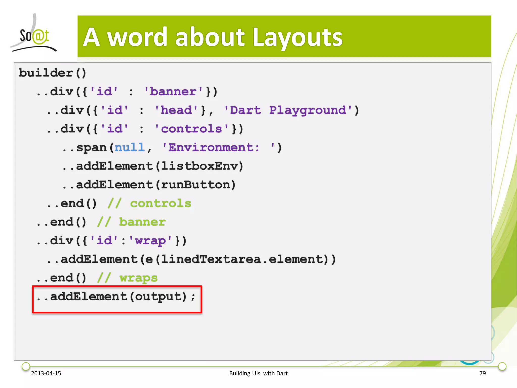Click addElement(listboxEnv) line
The width and height of the screenshot is (517, 388).
point(153,166)
